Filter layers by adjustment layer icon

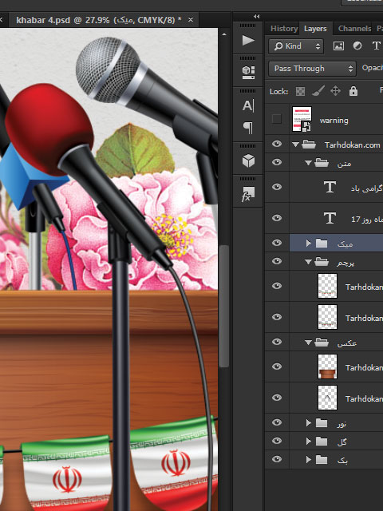[357, 46]
